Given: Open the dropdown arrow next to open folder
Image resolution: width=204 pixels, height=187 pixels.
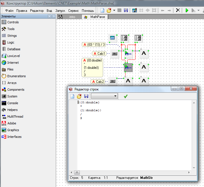Looking at the screenshot, I should 114,10.
